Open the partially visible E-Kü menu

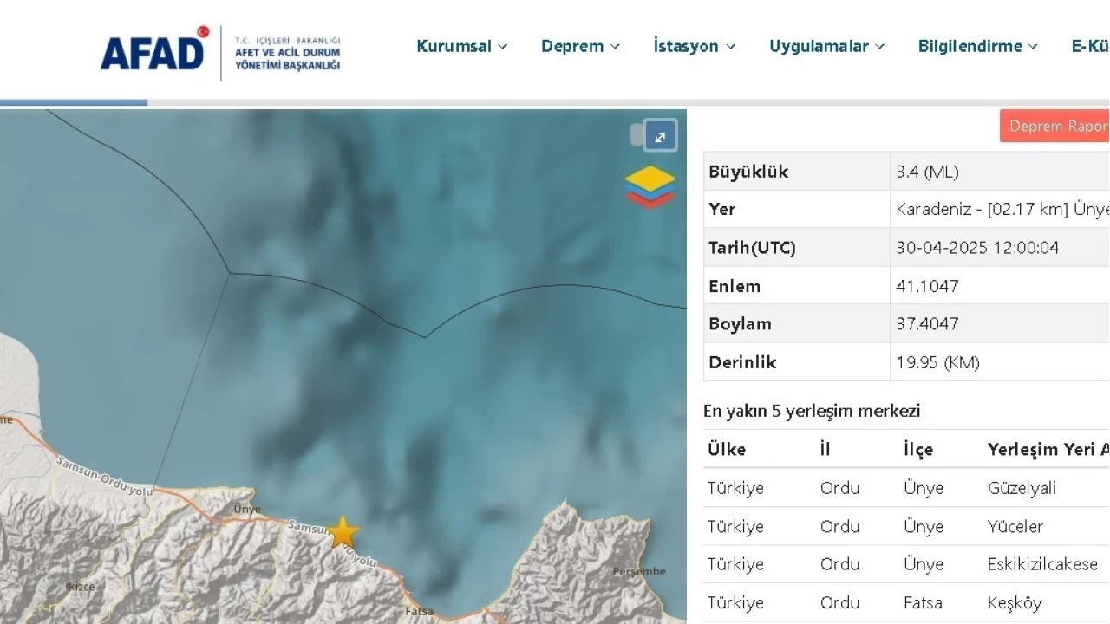pyautogui.click(x=1090, y=47)
